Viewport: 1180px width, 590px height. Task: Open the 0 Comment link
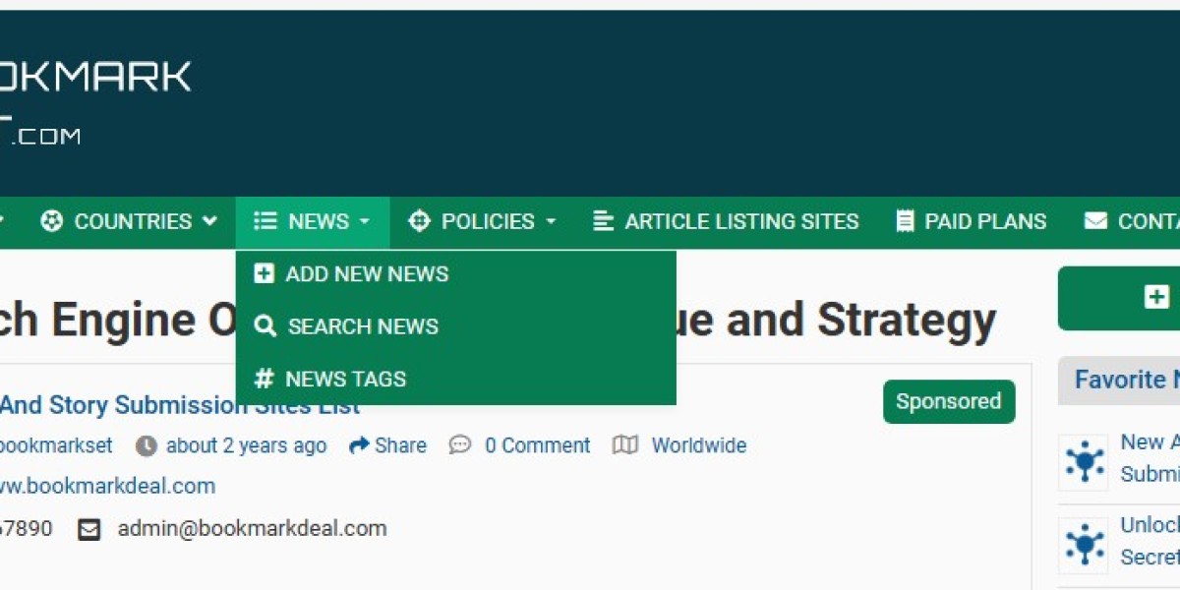[x=537, y=445]
